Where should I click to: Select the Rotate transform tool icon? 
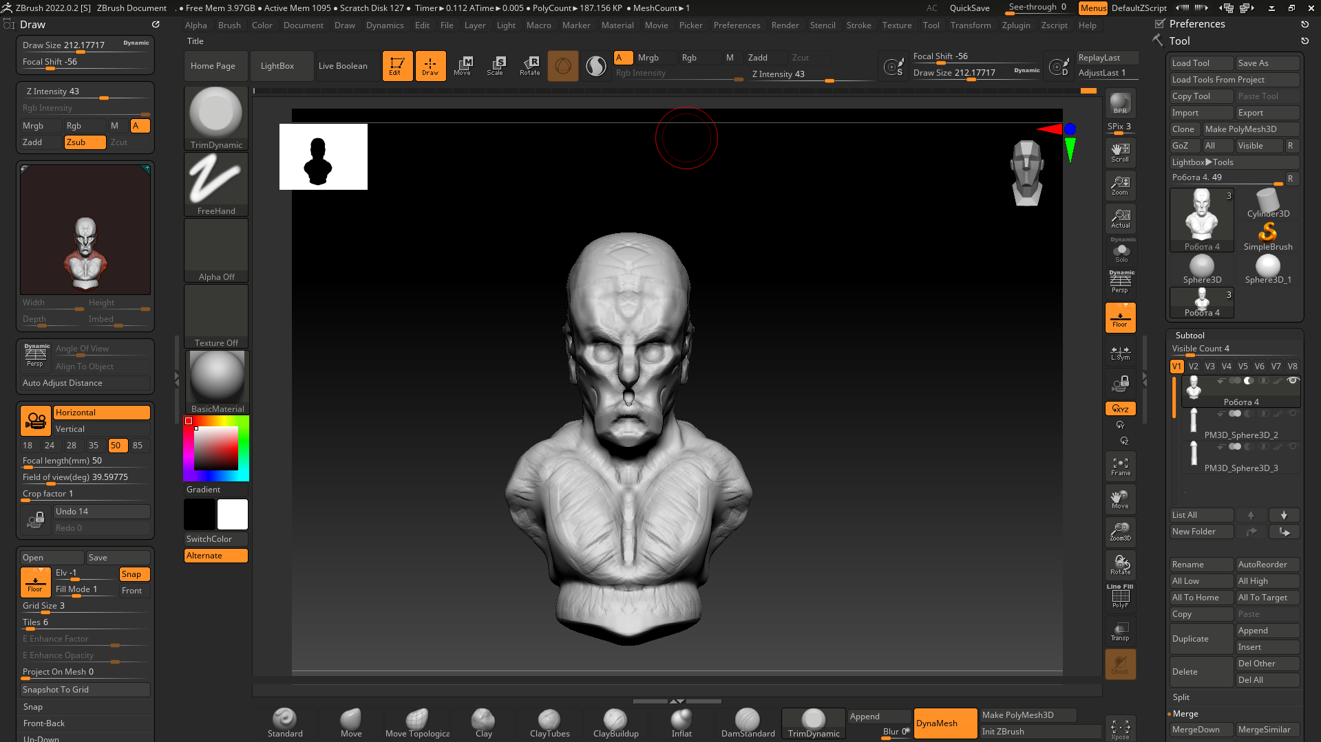coord(529,66)
